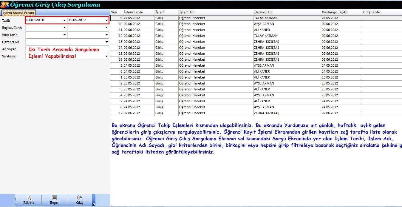402x207 pixels.
Task: Click into the Ad Soyad text field
Action: pyautogui.click(x=67, y=49)
